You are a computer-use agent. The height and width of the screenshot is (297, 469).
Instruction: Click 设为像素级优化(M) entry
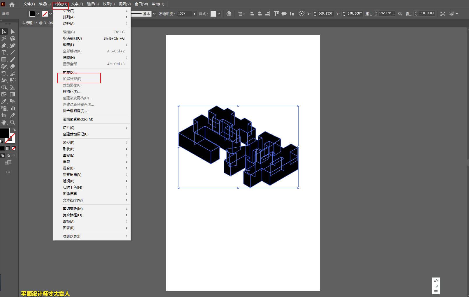coord(92,119)
